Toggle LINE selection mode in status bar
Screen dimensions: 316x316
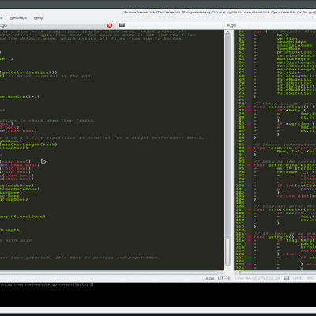(x=298, y=278)
